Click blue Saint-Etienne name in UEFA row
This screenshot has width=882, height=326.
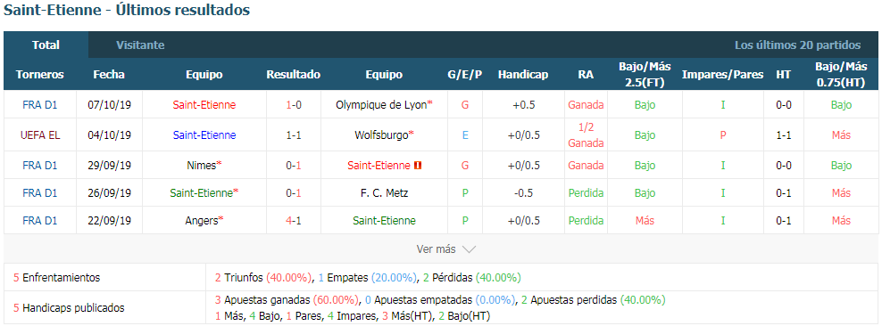(x=204, y=134)
